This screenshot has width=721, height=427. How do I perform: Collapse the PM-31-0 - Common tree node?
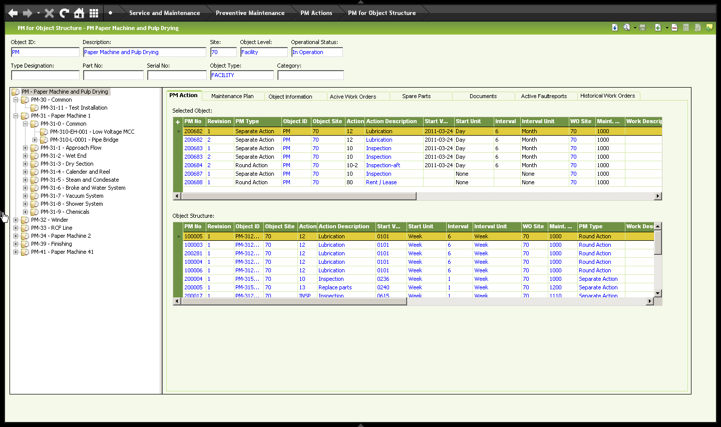(25, 124)
